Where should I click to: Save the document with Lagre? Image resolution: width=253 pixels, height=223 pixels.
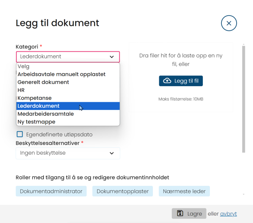click(x=189, y=213)
